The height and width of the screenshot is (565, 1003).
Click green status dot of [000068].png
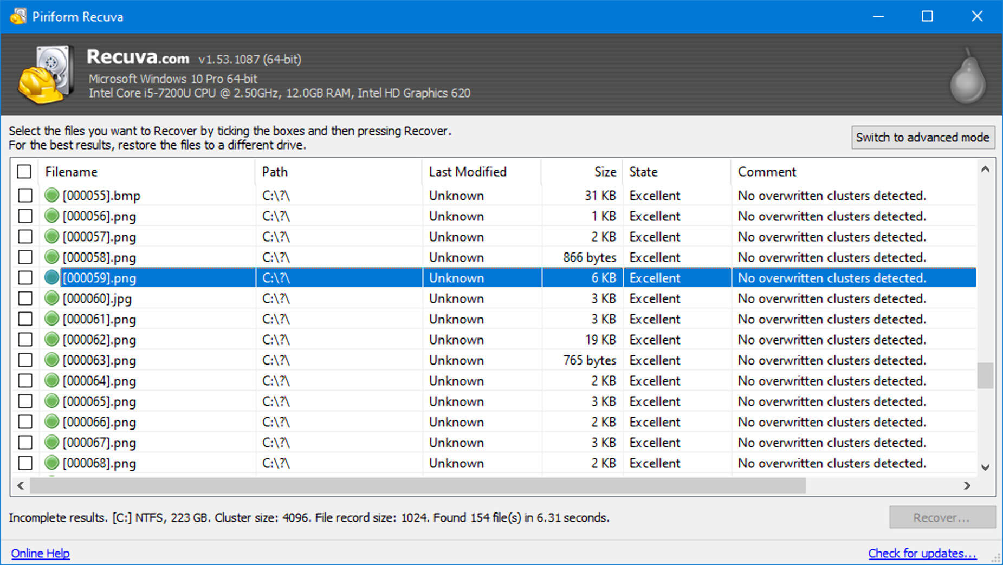tap(51, 463)
